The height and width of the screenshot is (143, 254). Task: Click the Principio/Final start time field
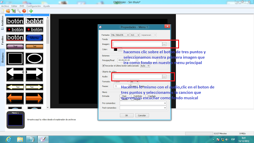click(126, 60)
